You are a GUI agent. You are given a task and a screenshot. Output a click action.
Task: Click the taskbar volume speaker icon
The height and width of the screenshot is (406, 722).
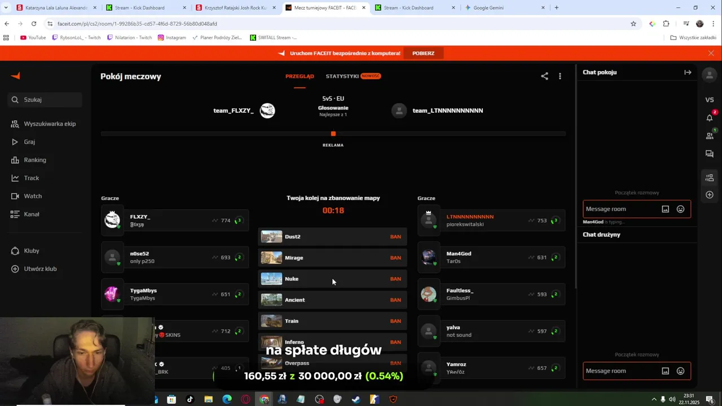pyautogui.click(x=672, y=399)
